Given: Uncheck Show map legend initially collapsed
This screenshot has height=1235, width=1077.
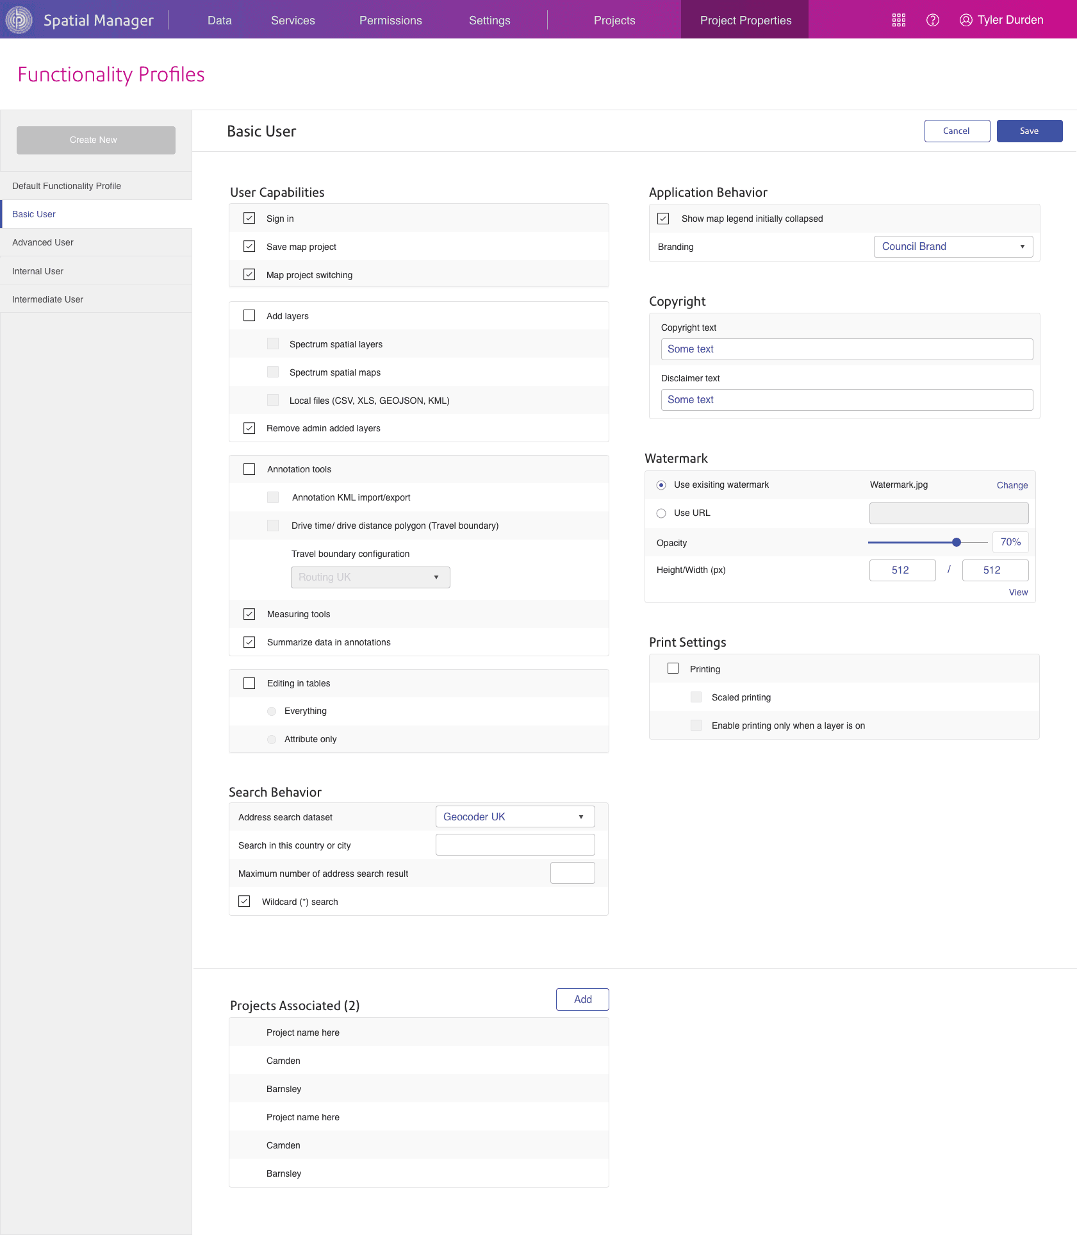Looking at the screenshot, I should pyautogui.click(x=663, y=219).
